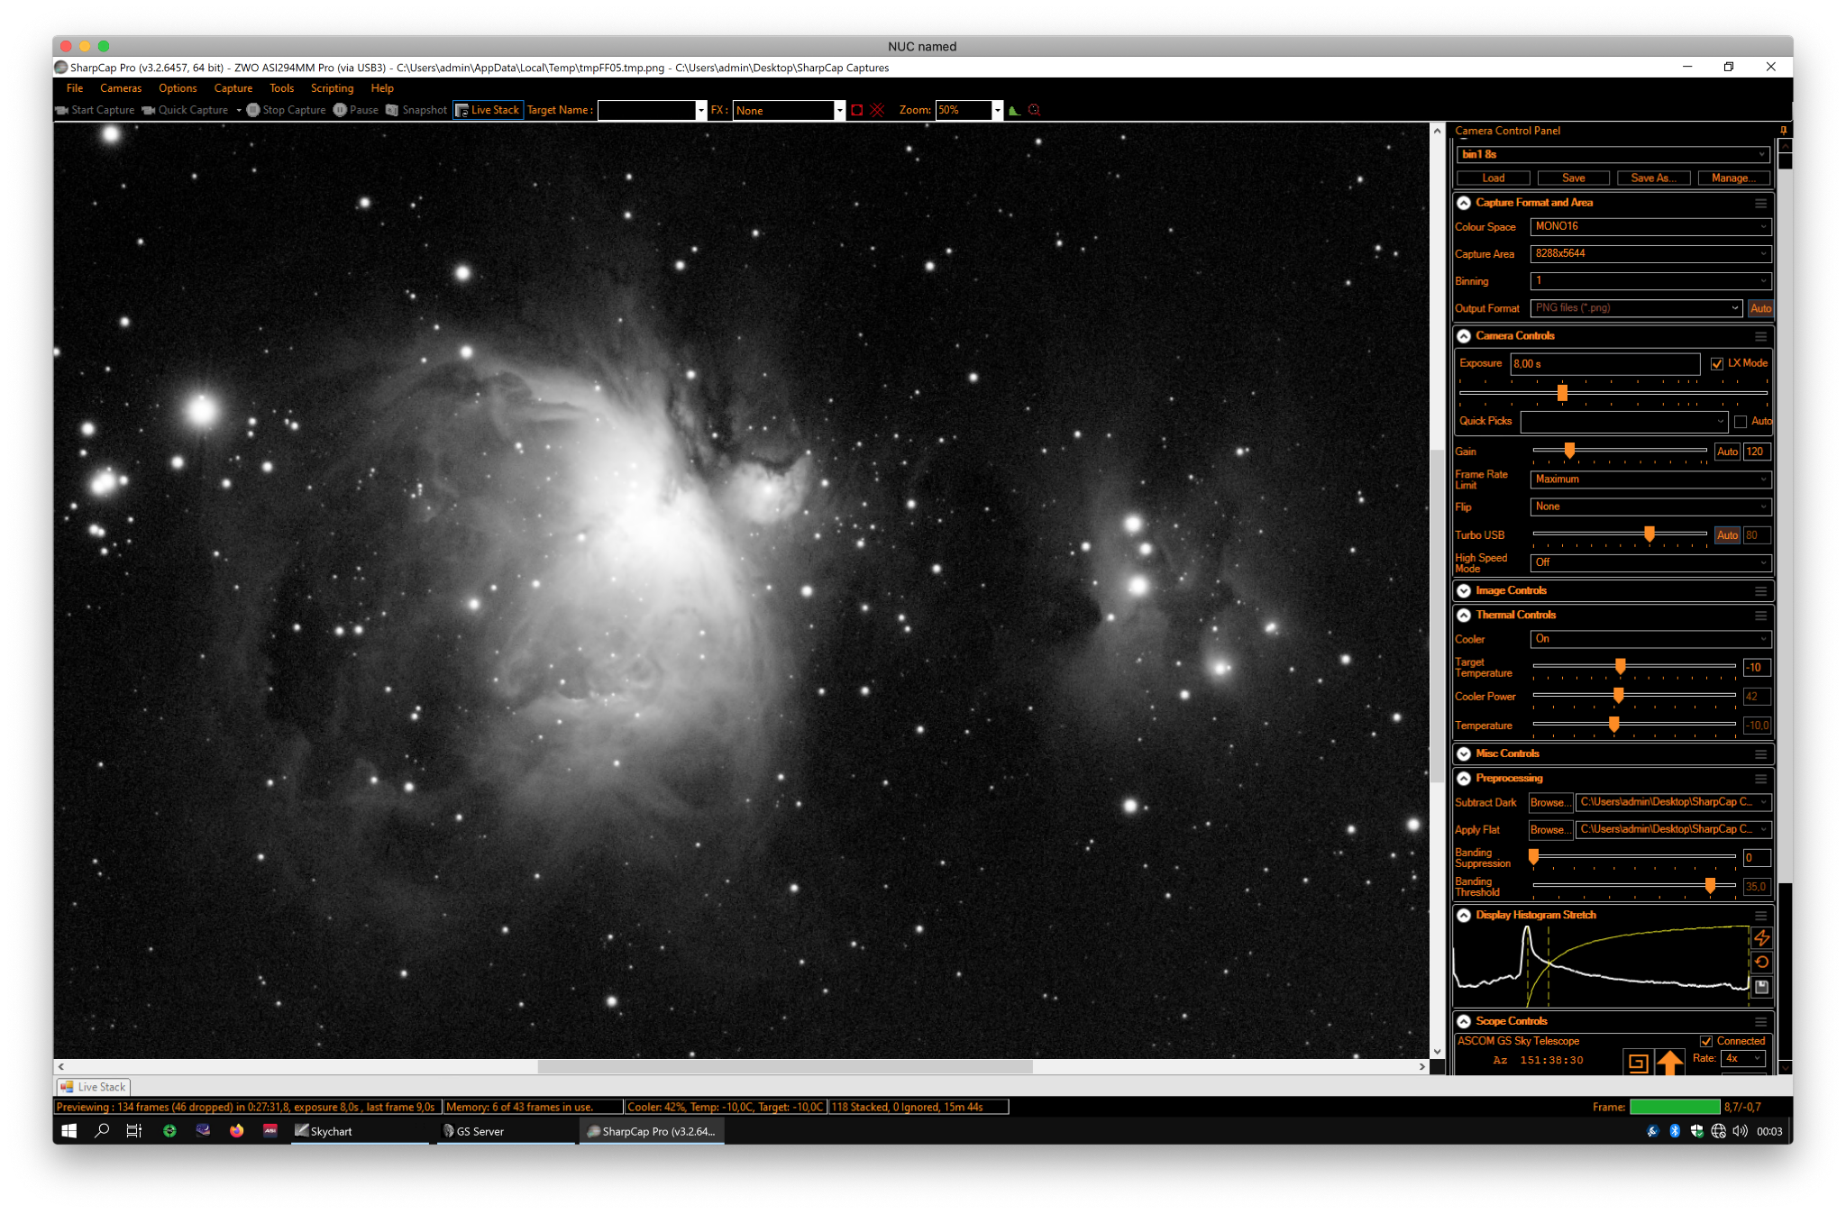Toggle the Live Stack toolbar button
The width and height of the screenshot is (1846, 1214).
tap(488, 110)
